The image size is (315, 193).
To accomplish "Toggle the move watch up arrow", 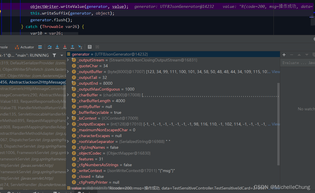I will (x=299, y=55).
